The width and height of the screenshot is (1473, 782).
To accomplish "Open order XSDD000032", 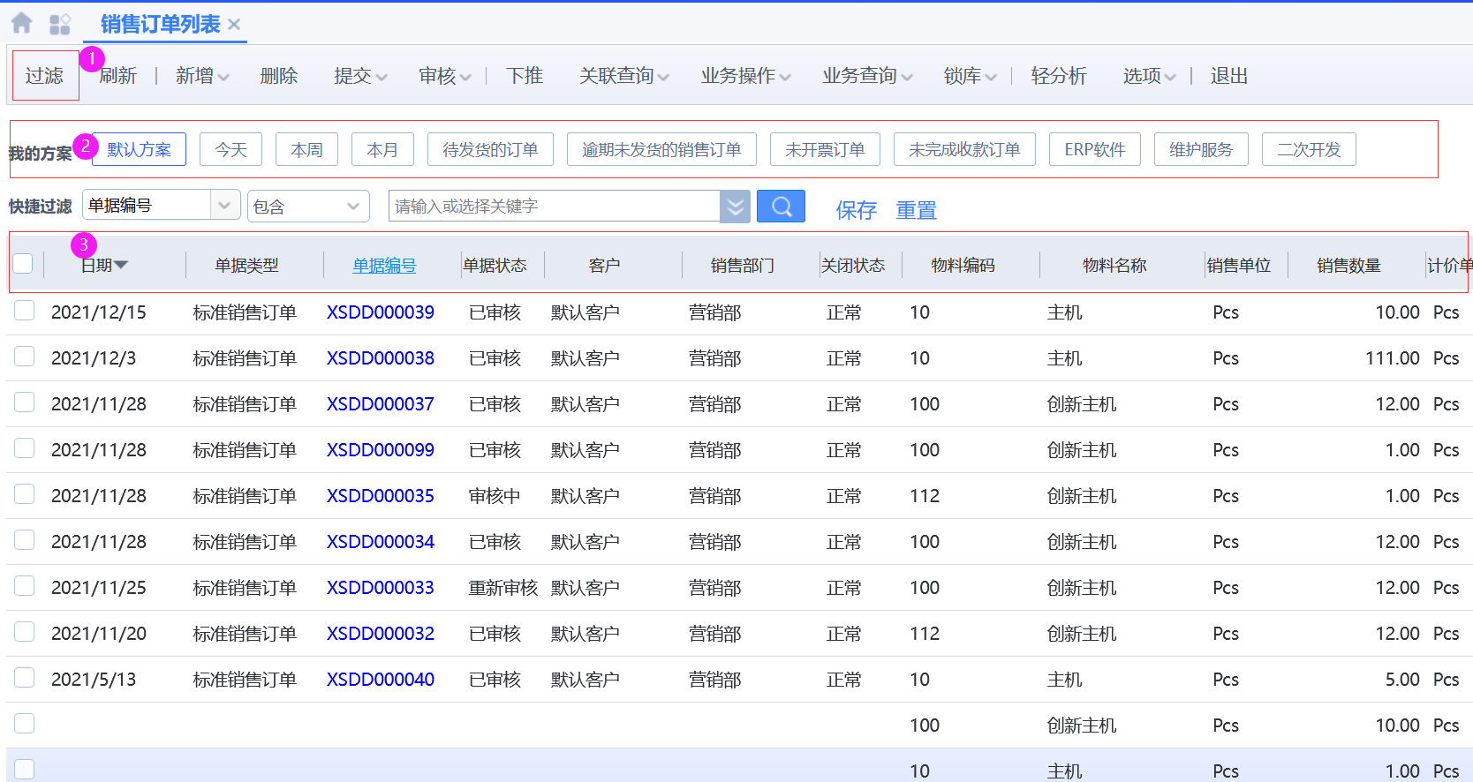I will (381, 634).
